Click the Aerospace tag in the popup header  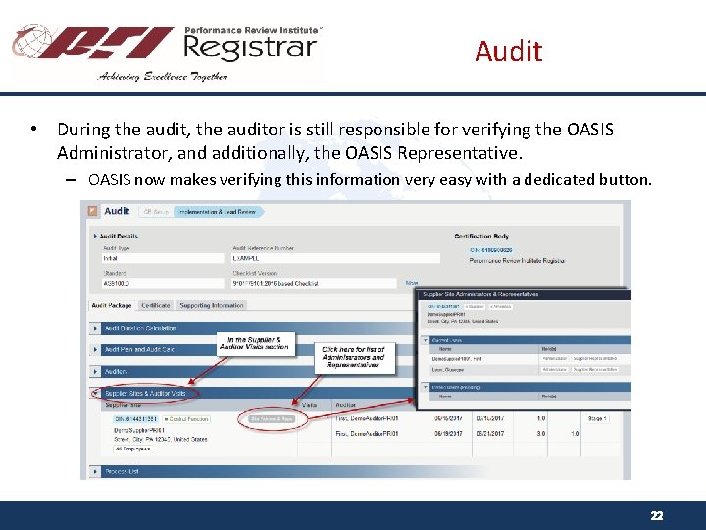click(x=501, y=306)
